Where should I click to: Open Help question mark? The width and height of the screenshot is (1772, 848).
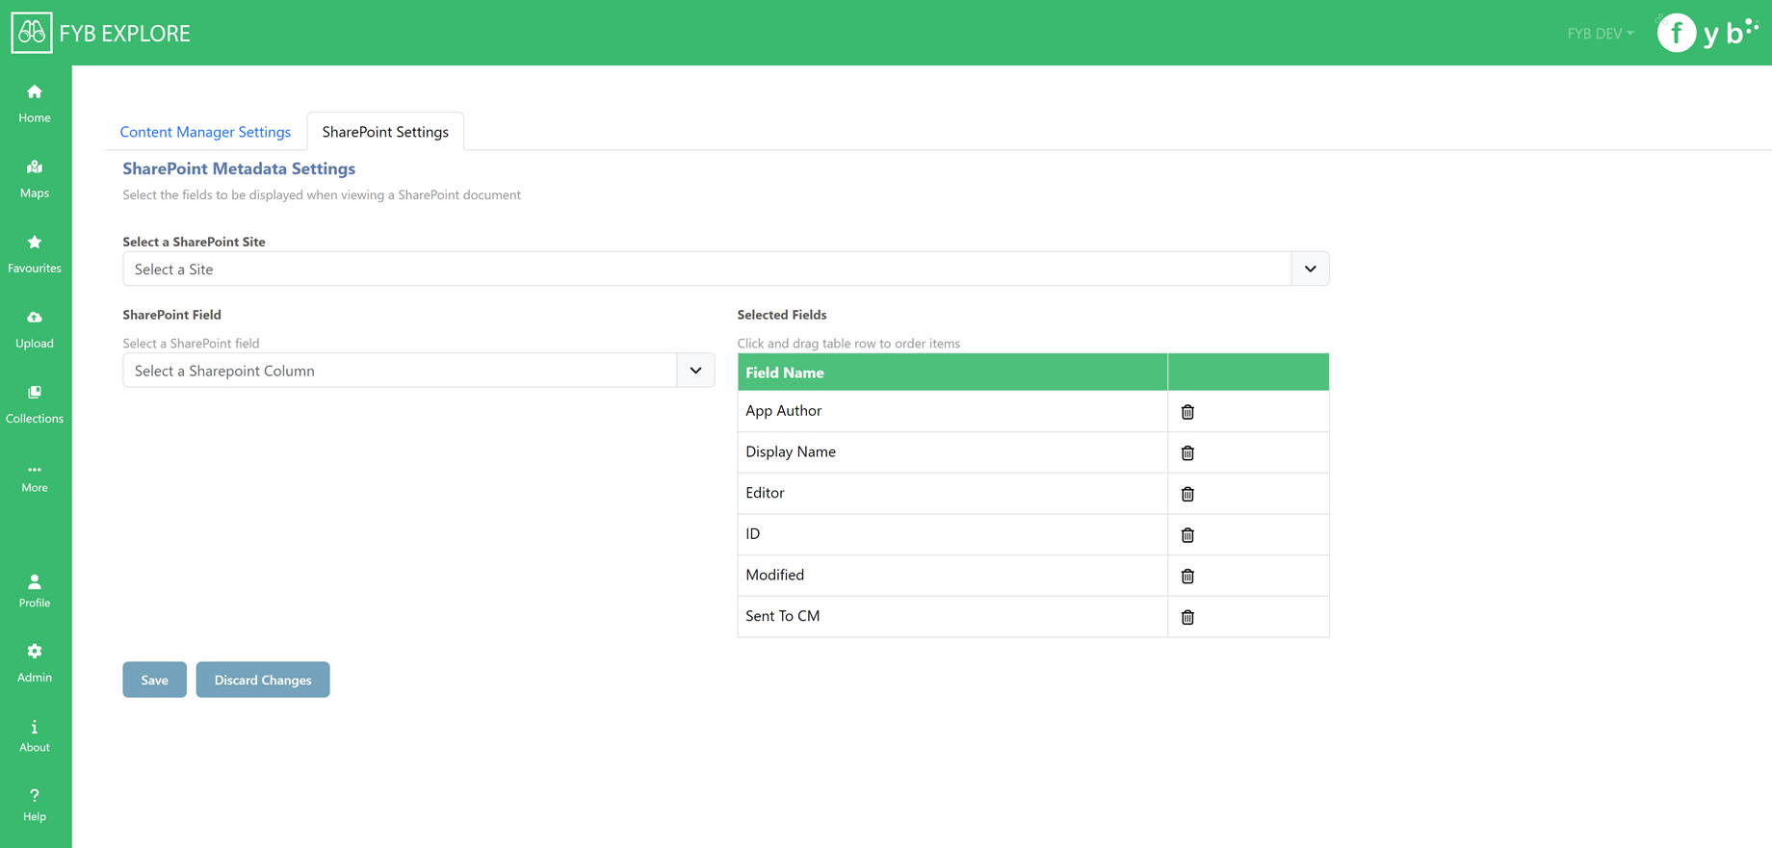point(35,805)
